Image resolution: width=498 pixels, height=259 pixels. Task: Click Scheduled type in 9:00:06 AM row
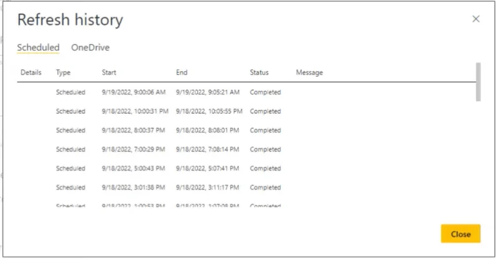(70, 93)
